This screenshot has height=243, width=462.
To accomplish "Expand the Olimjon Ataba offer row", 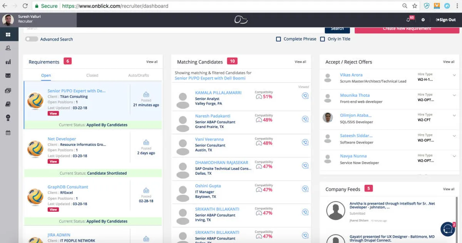I will [454, 116].
